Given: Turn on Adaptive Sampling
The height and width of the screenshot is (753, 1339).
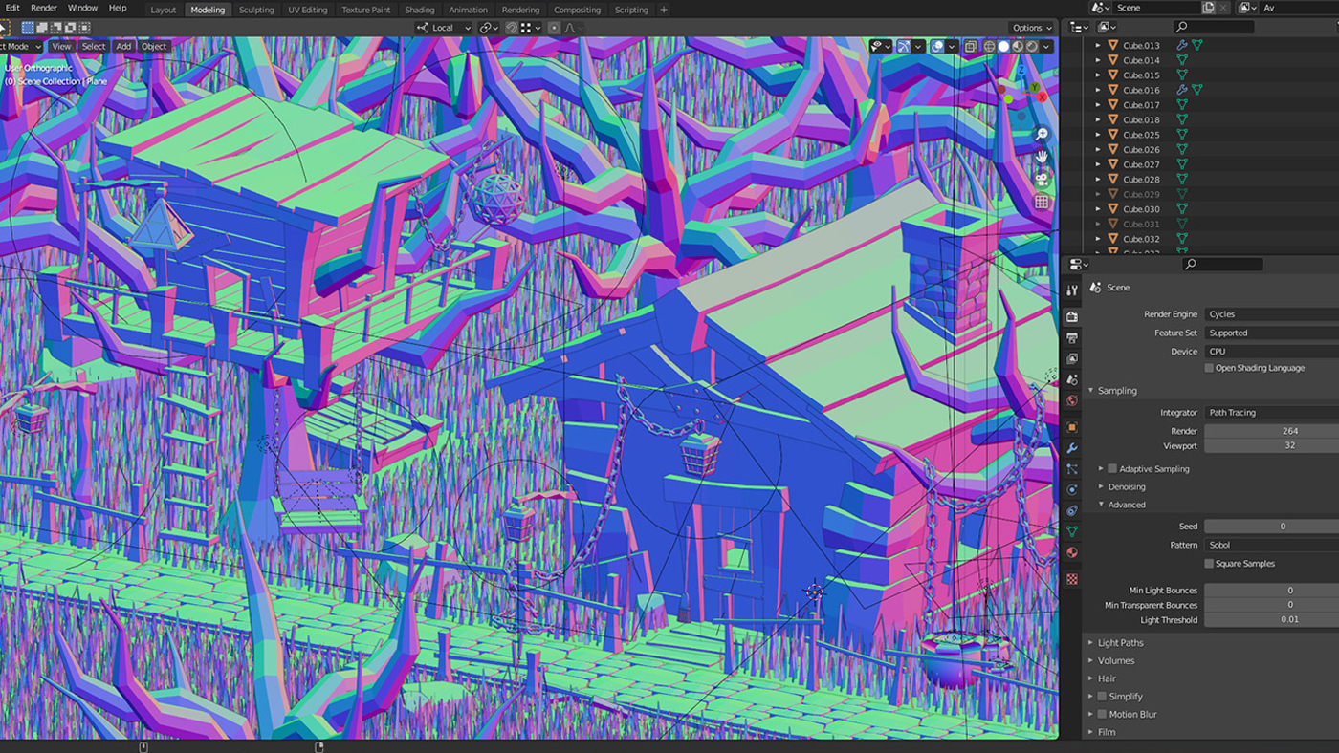Looking at the screenshot, I should click(x=1111, y=468).
